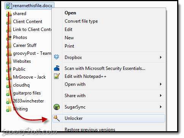Select the cloudhq folder
The width and height of the screenshot is (184, 138).
[x=21, y=85]
